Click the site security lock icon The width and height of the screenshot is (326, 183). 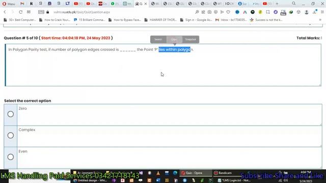[48, 12]
